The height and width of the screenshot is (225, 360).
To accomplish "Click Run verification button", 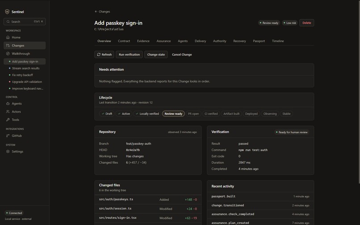I will [129, 54].
